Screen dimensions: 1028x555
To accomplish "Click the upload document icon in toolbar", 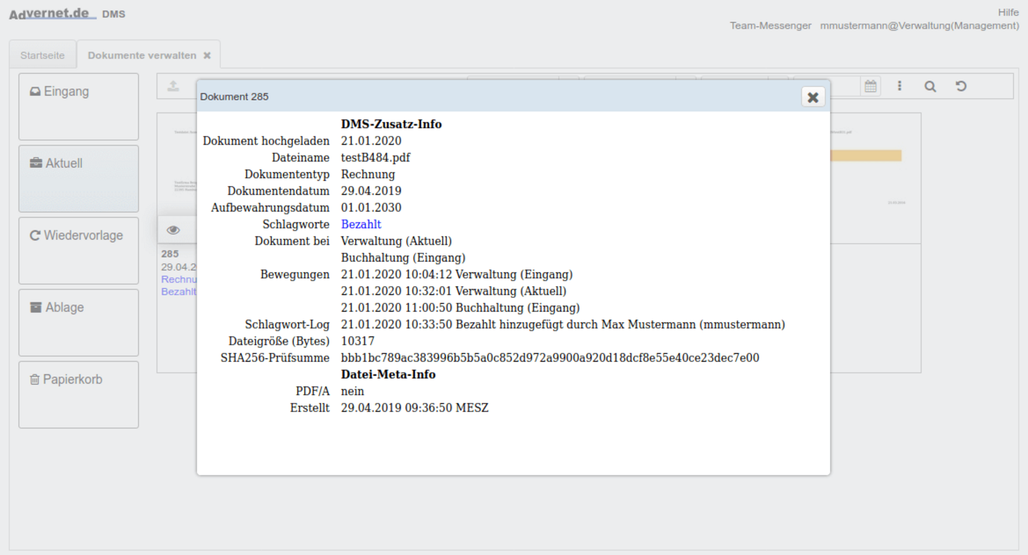I will click(173, 86).
